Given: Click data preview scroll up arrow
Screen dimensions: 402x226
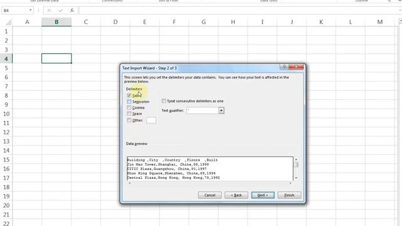Looking at the screenshot, I should tap(296, 159).
